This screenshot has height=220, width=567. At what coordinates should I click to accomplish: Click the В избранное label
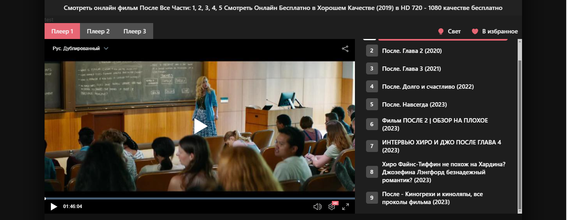[500, 31]
